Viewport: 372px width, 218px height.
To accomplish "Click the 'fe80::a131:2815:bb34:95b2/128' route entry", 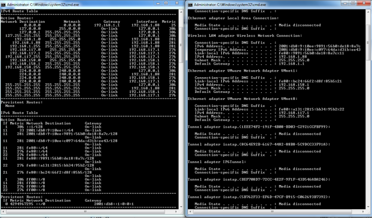I will [x=60, y=165].
